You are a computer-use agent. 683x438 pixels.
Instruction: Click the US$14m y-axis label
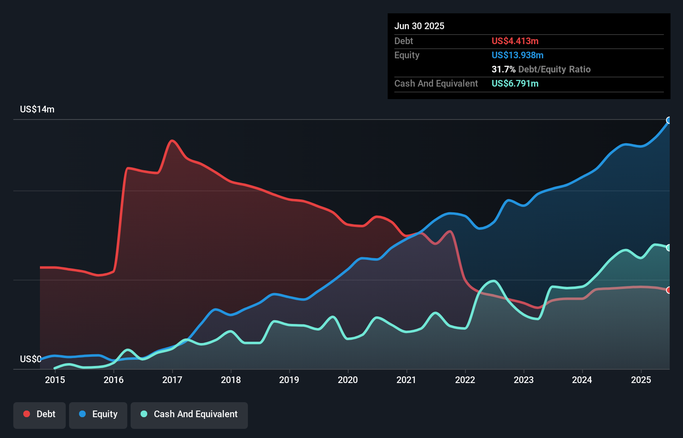[37, 109]
